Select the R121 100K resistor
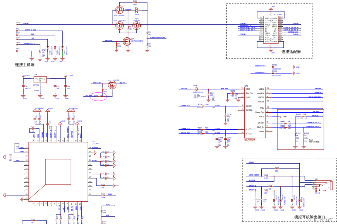337x224 pixels. [103, 90]
